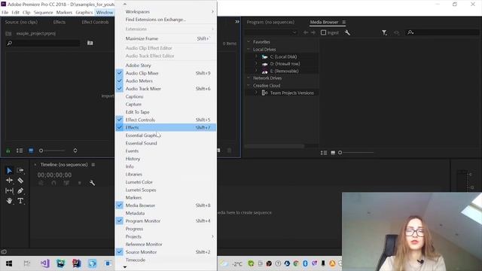Screen dimensions: 482x271
Task: Open the Graphics menu
Action: point(84,12)
